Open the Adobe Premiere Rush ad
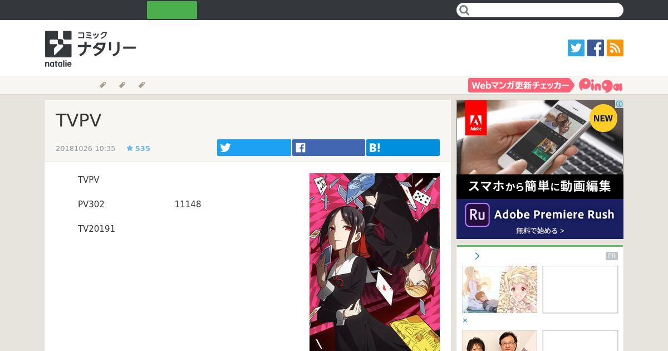 click(x=540, y=169)
